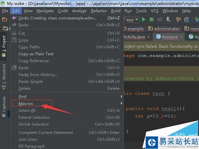Choose Undo Creating class entry
The width and height of the screenshot is (199, 149).
coord(67,18)
